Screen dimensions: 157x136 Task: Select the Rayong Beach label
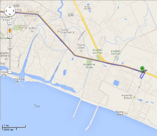pyautogui.click(x=120, y=113)
